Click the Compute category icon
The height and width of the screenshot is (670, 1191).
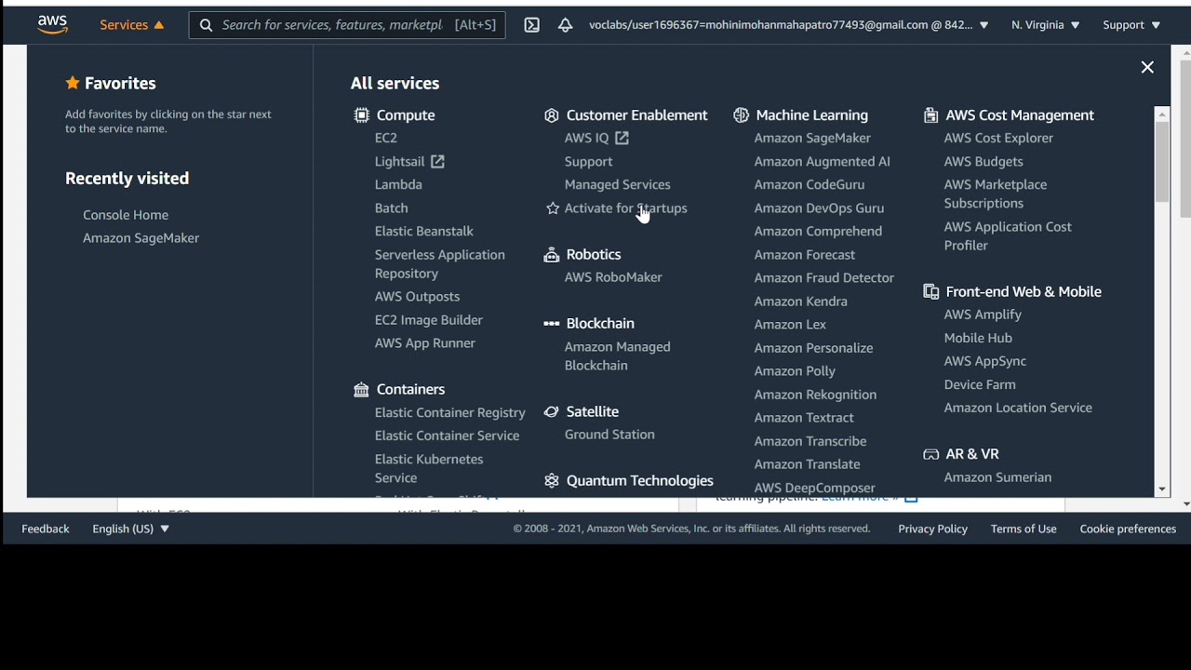[361, 115]
